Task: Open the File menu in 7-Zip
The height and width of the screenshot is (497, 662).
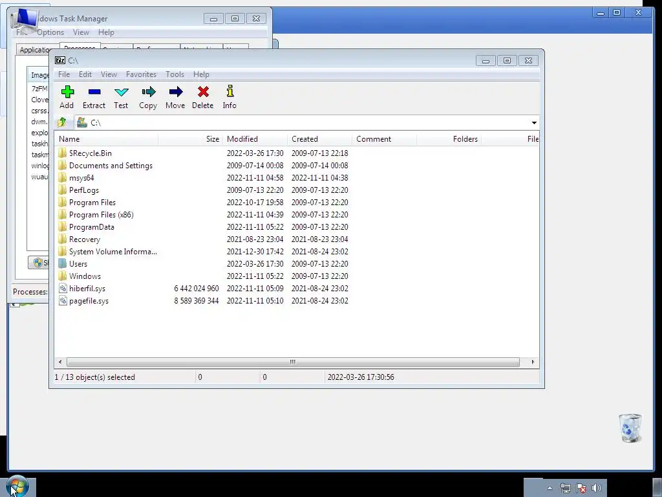Action: click(x=64, y=74)
